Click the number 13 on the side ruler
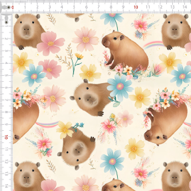Screen dimensions: 191x191 coord(7,174)
